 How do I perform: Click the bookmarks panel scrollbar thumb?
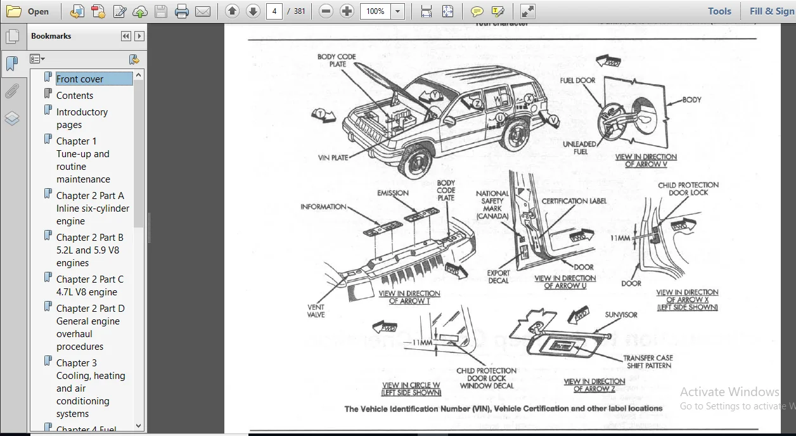tap(139, 153)
